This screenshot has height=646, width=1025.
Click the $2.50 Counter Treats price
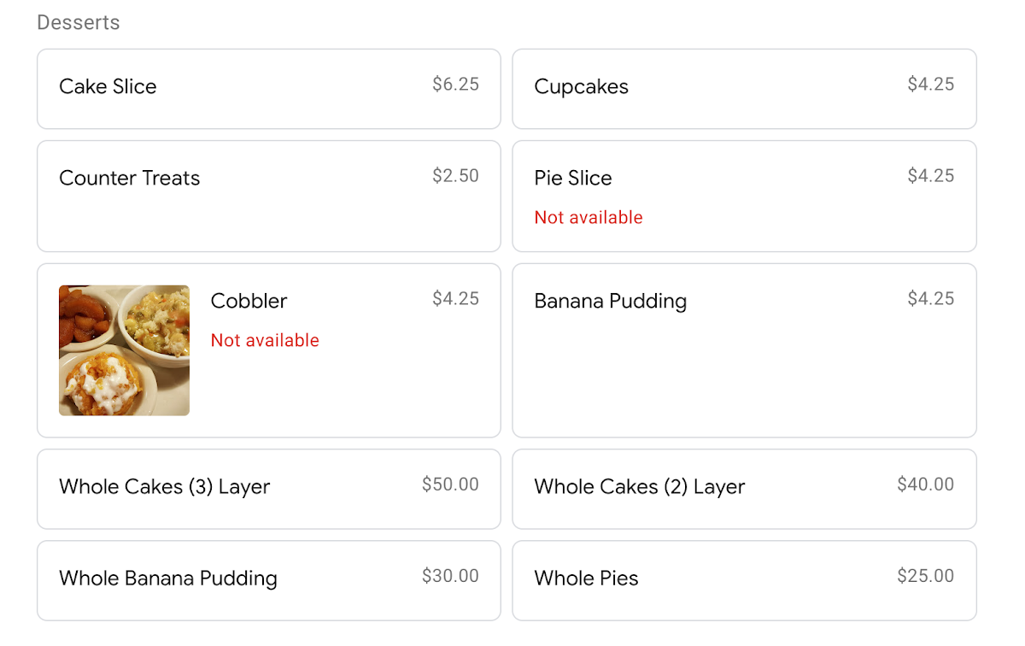pos(455,175)
